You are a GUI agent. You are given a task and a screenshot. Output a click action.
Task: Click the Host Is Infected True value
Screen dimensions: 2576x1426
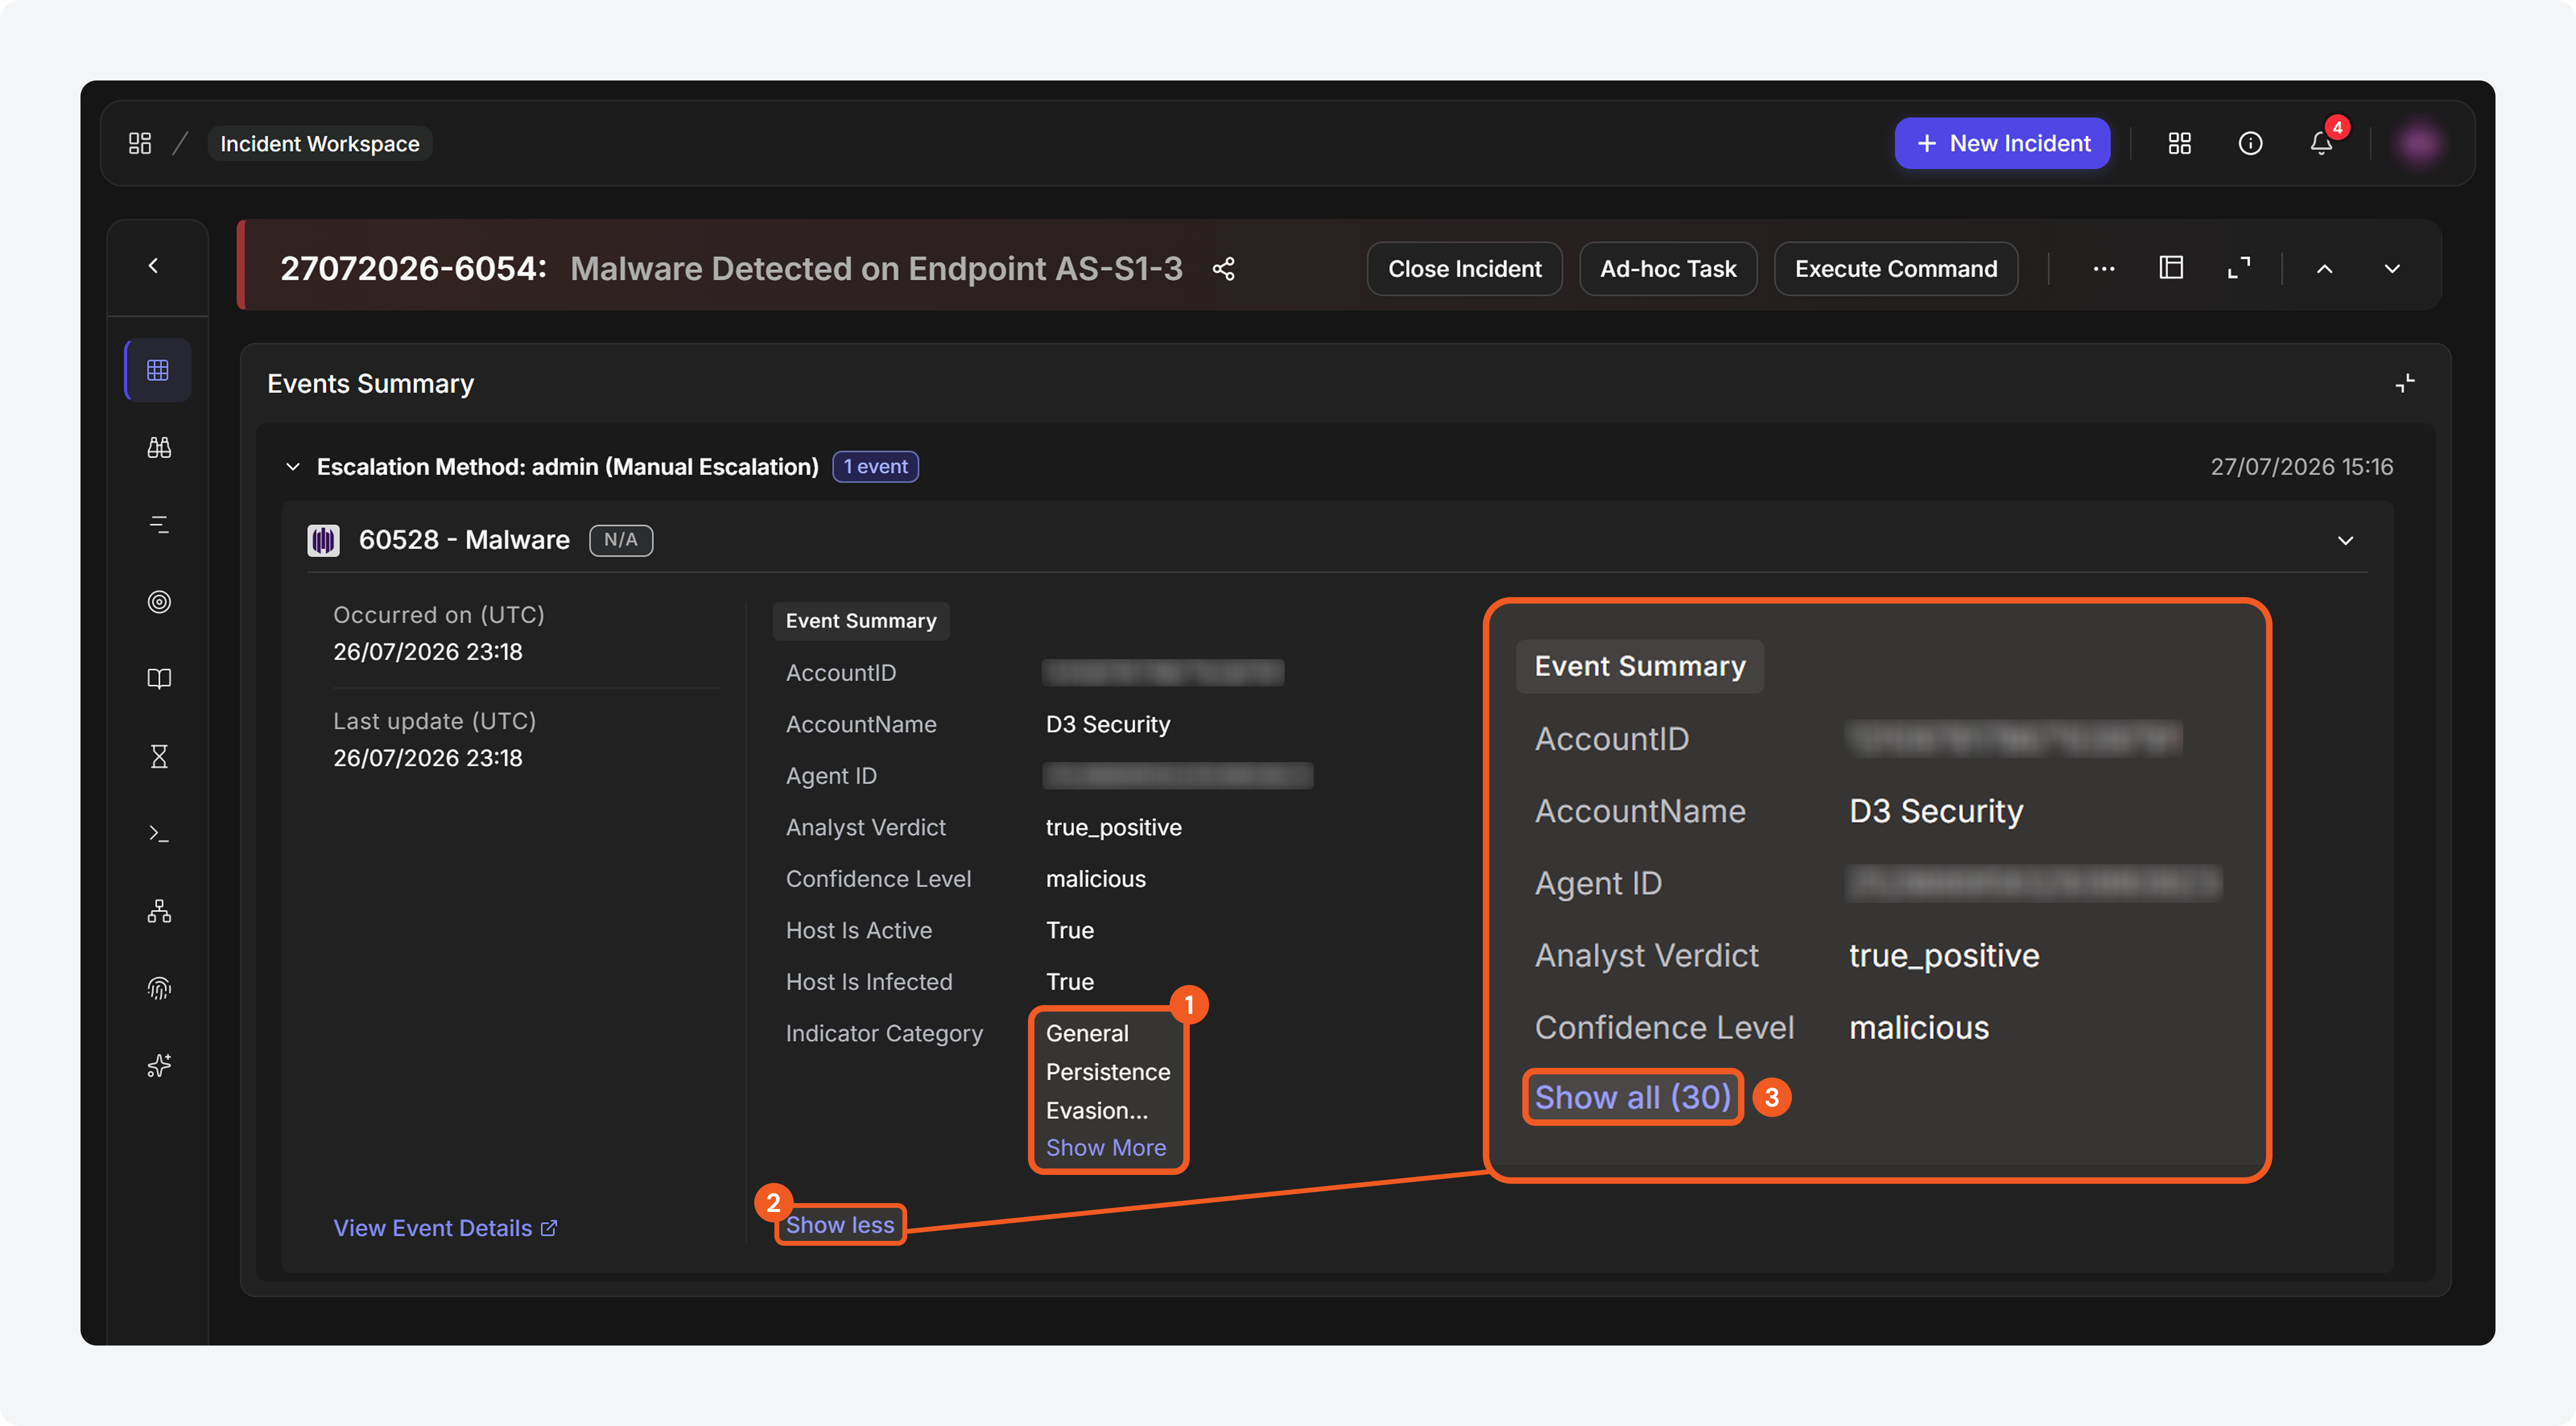tap(1070, 982)
